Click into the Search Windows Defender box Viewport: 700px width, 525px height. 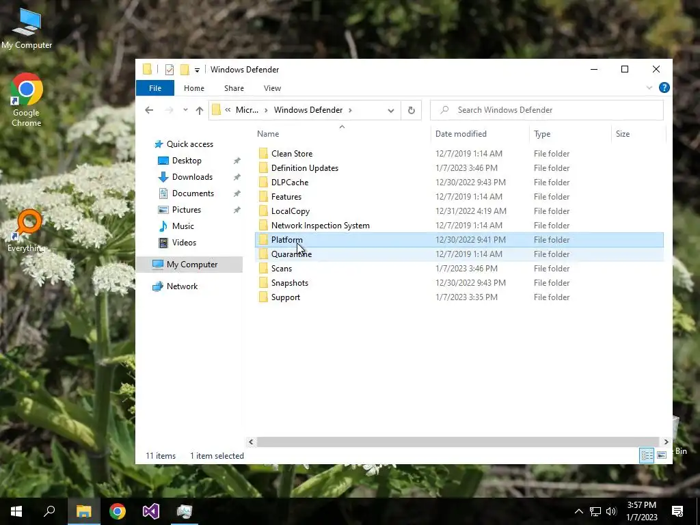[x=546, y=110]
